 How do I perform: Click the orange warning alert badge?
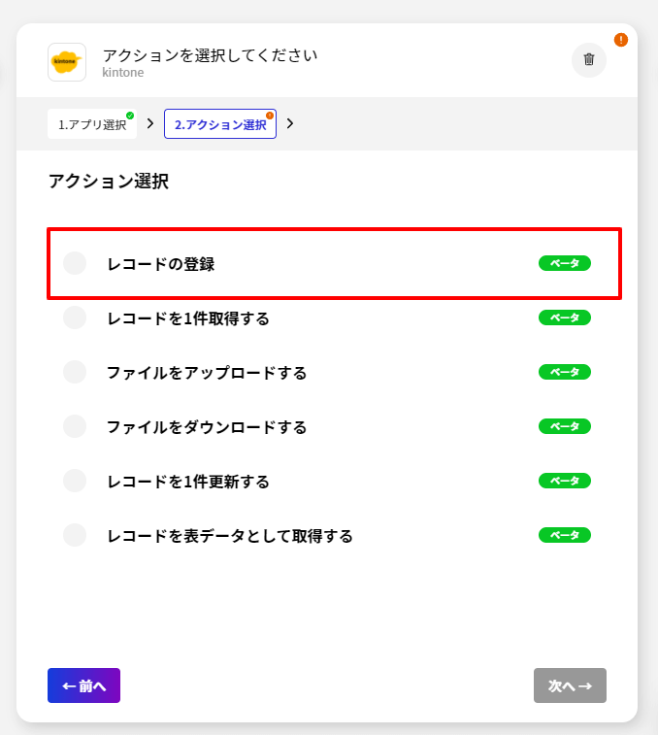click(x=621, y=40)
